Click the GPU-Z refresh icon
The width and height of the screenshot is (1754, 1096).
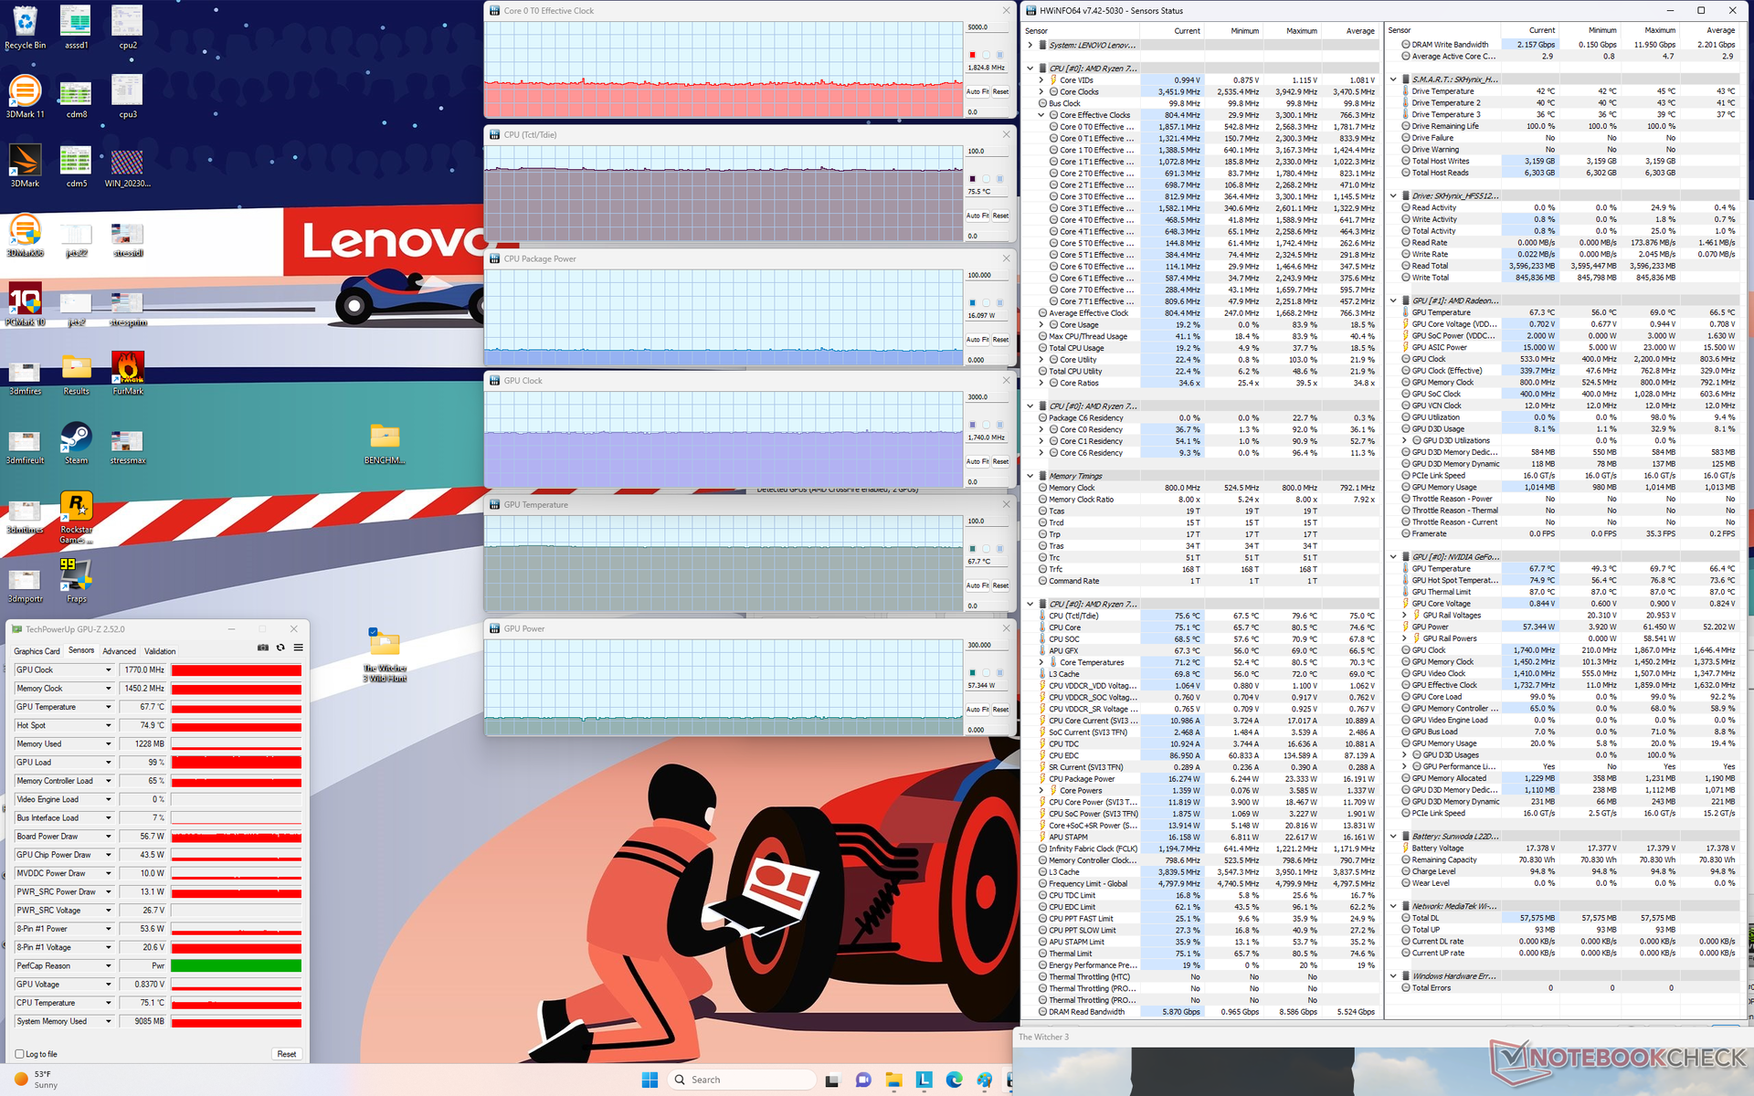tap(280, 648)
